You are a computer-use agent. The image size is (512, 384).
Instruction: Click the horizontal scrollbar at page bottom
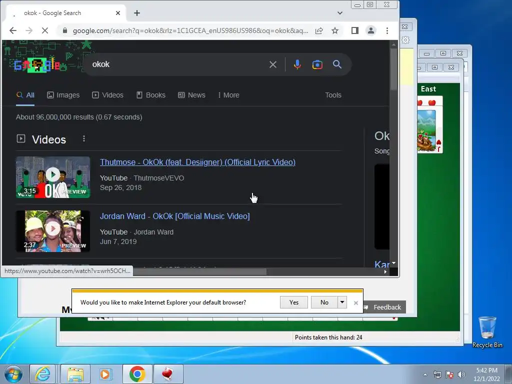coord(200,271)
